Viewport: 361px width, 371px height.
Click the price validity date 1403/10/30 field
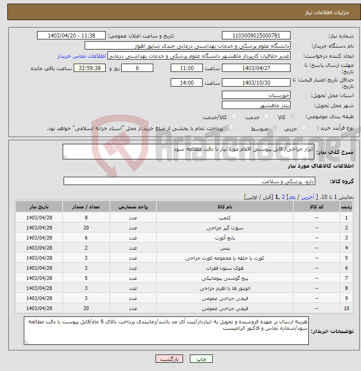pyautogui.click(x=256, y=83)
